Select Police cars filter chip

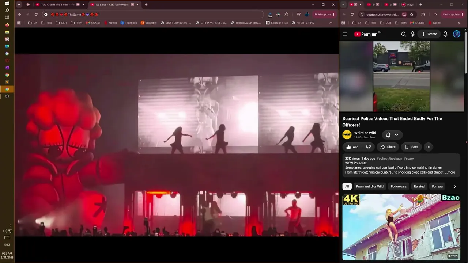tap(399, 186)
